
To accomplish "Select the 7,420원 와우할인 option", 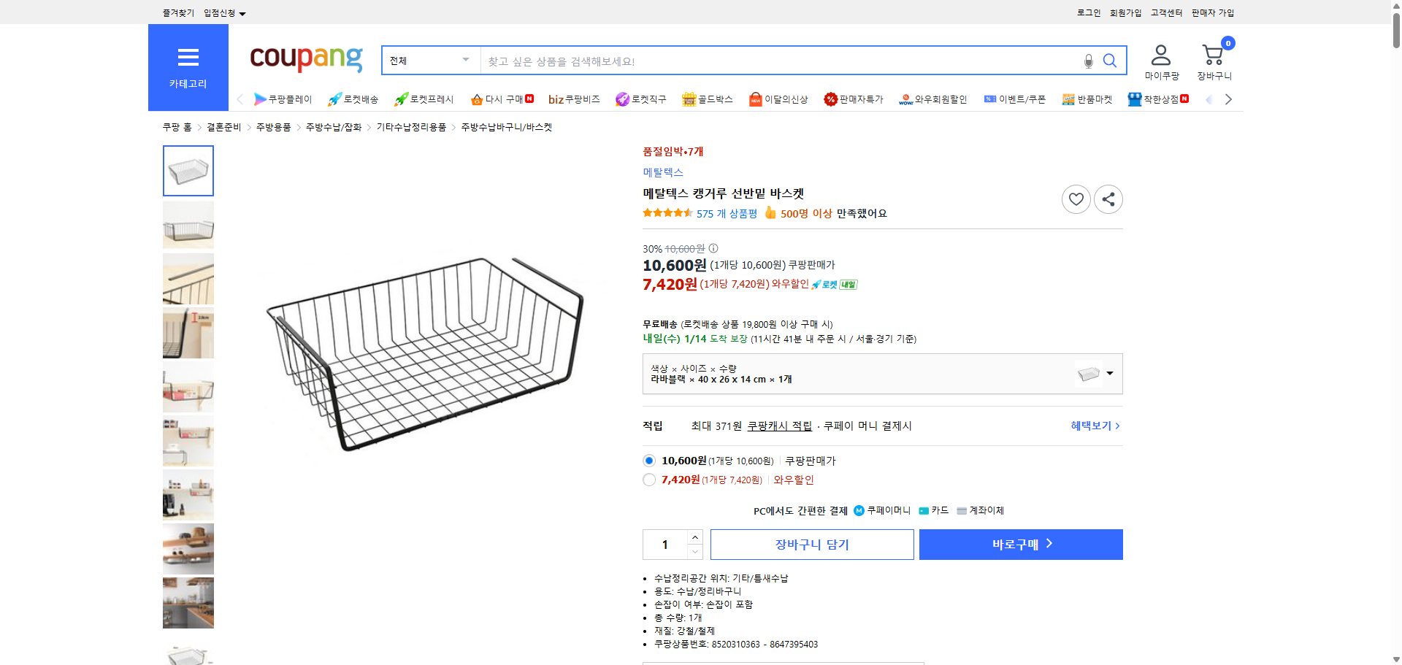I will (648, 480).
